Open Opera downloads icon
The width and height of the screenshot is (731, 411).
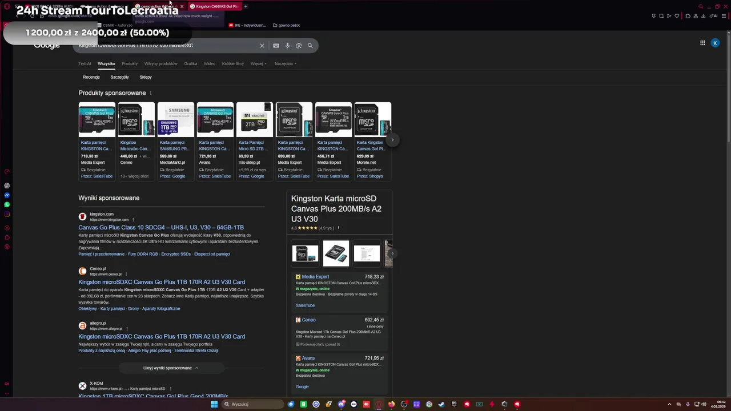tap(703, 16)
